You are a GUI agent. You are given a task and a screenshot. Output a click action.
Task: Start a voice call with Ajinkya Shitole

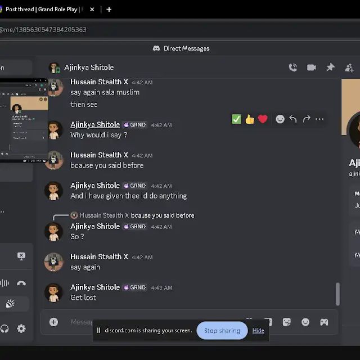click(x=292, y=67)
